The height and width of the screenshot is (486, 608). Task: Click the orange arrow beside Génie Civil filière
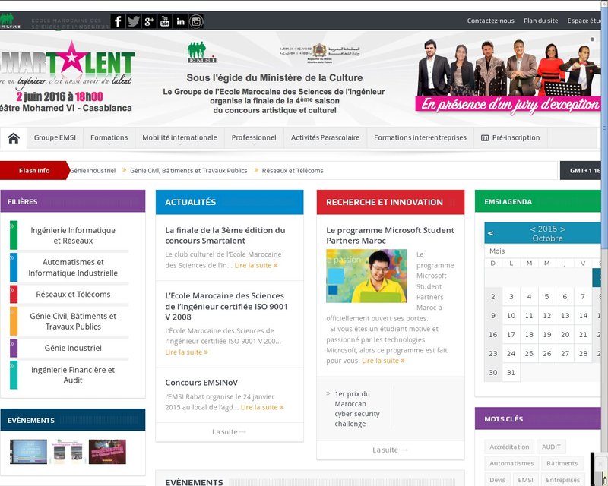point(14,321)
